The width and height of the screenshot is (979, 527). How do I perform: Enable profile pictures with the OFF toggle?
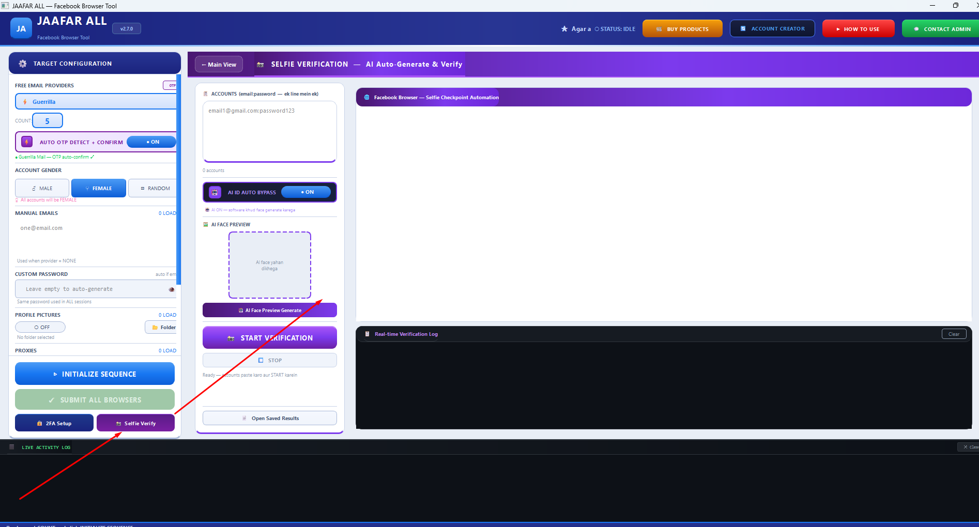click(40, 327)
